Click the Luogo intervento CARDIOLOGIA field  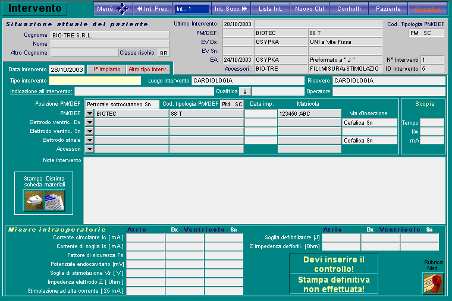coord(248,81)
